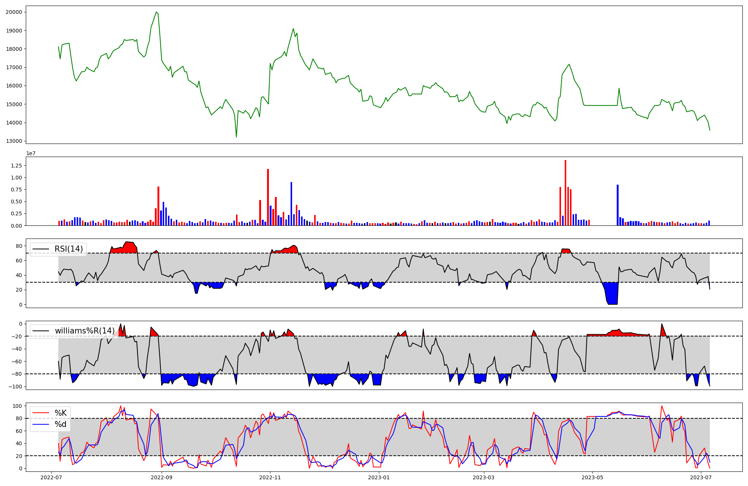
Task: Click the 13000 price axis tick label
Action: point(14,141)
